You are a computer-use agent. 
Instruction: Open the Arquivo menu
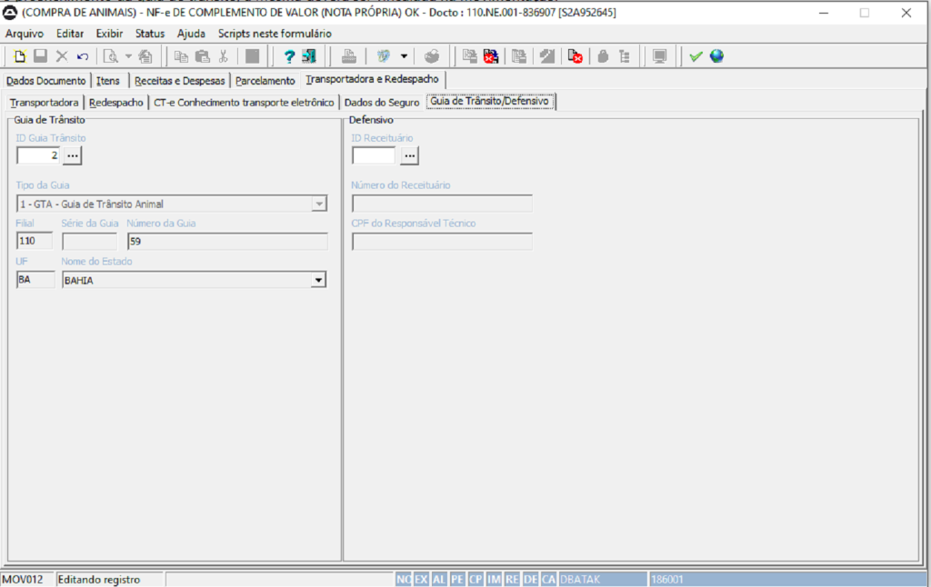[x=25, y=33]
